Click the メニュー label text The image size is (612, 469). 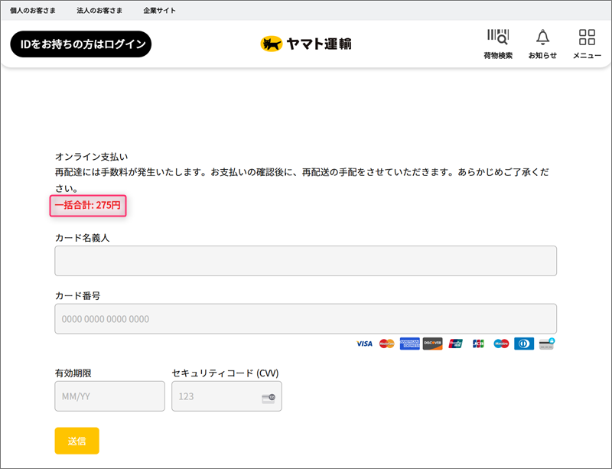point(587,55)
